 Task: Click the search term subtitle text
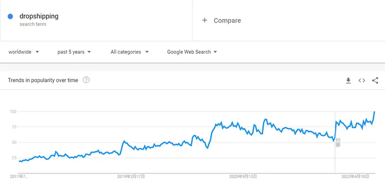click(33, 24)
